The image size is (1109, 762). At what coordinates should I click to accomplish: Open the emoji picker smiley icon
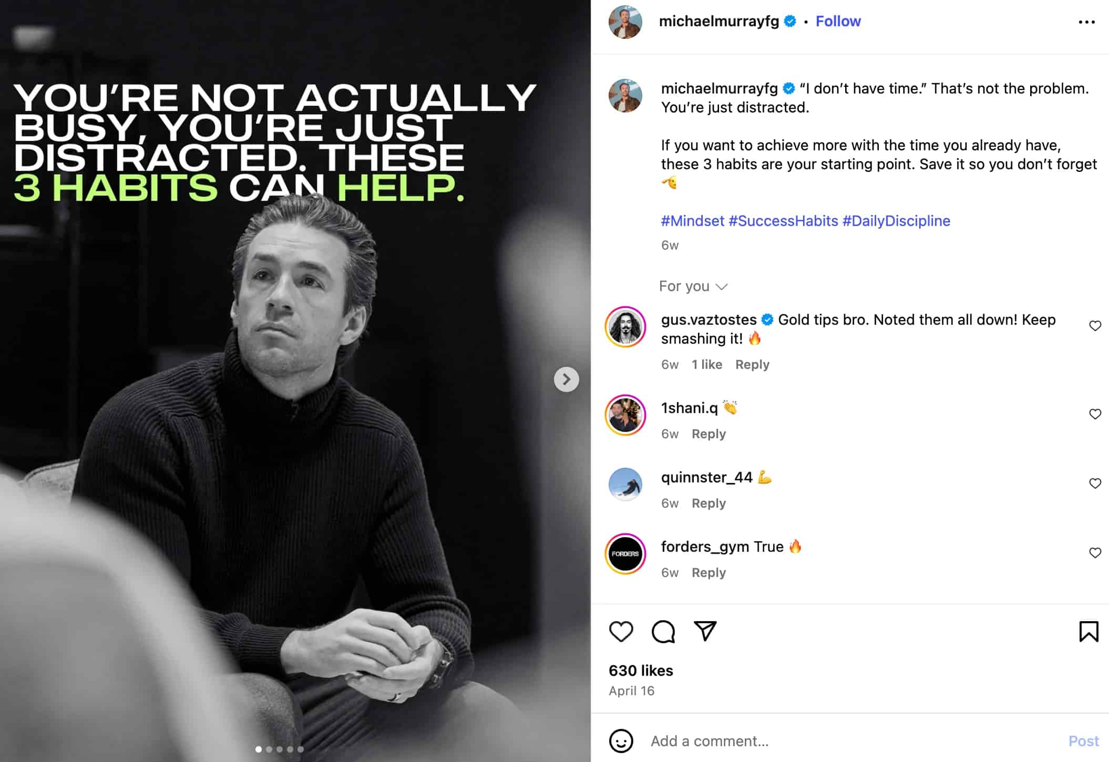[x=621, y=741]
